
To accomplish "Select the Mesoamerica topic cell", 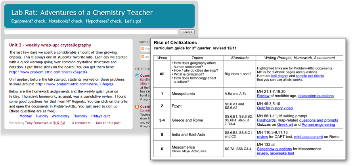I will click(197, 149).
